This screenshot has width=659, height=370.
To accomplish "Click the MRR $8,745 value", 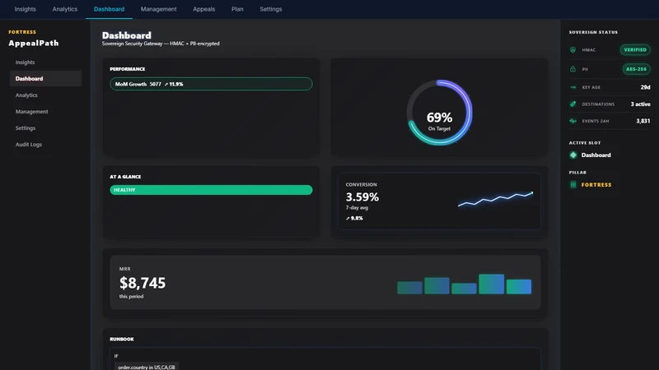I will tap(143, 283).
